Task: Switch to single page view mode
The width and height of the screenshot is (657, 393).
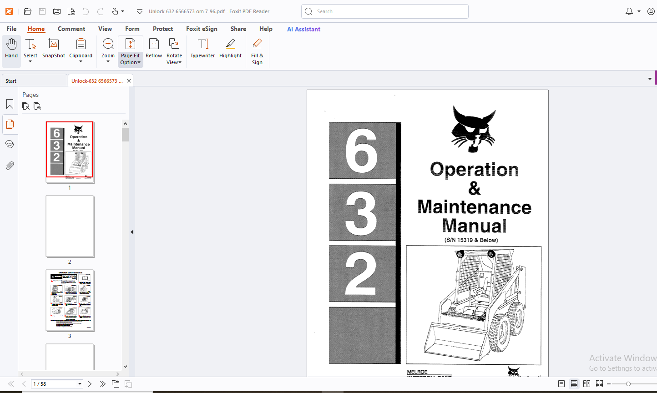Action: coord(561,384)
